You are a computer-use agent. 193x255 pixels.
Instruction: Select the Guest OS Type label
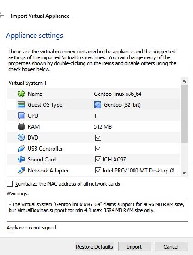coord(45,105)
